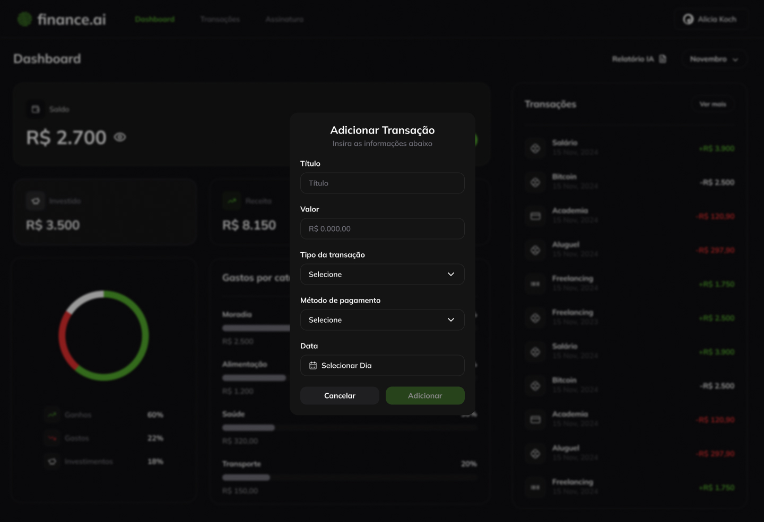This screenshot has height=522, width=764.
Task: Open the Alicia Koch user menu
Action: pos(710,19)
